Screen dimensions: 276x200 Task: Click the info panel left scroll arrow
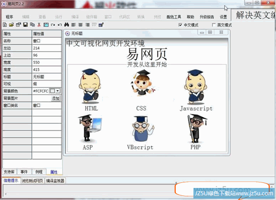pyautogui.click(x=6, y=194)
